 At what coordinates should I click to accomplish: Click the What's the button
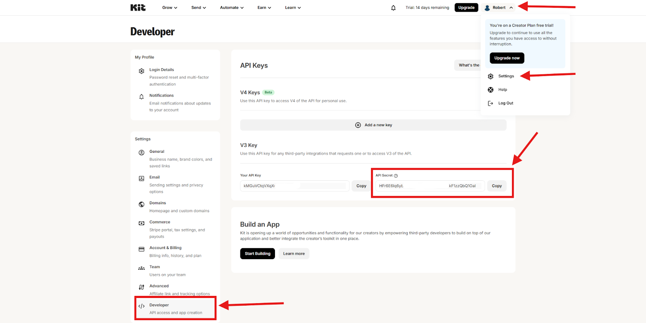pos(468,65)
